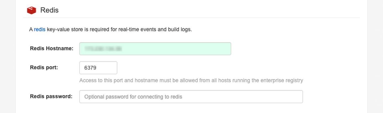Open the blue redis hyperlink
The width and height of the screenshot is (383, 113).
[x=39, y=29]
